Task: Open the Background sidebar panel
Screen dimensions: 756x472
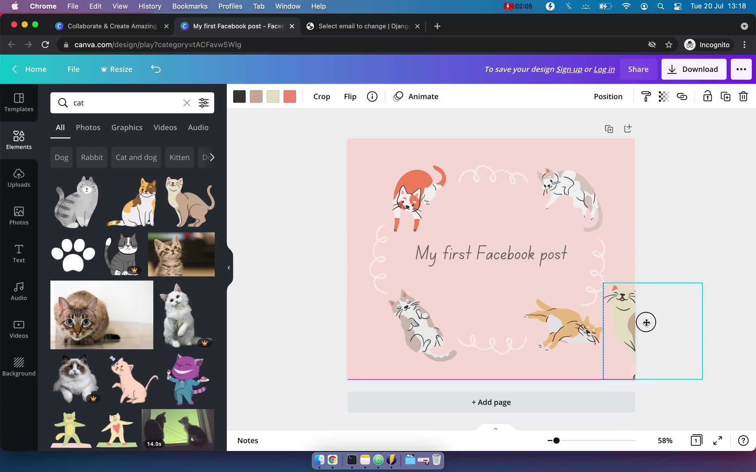Action: 19,367
